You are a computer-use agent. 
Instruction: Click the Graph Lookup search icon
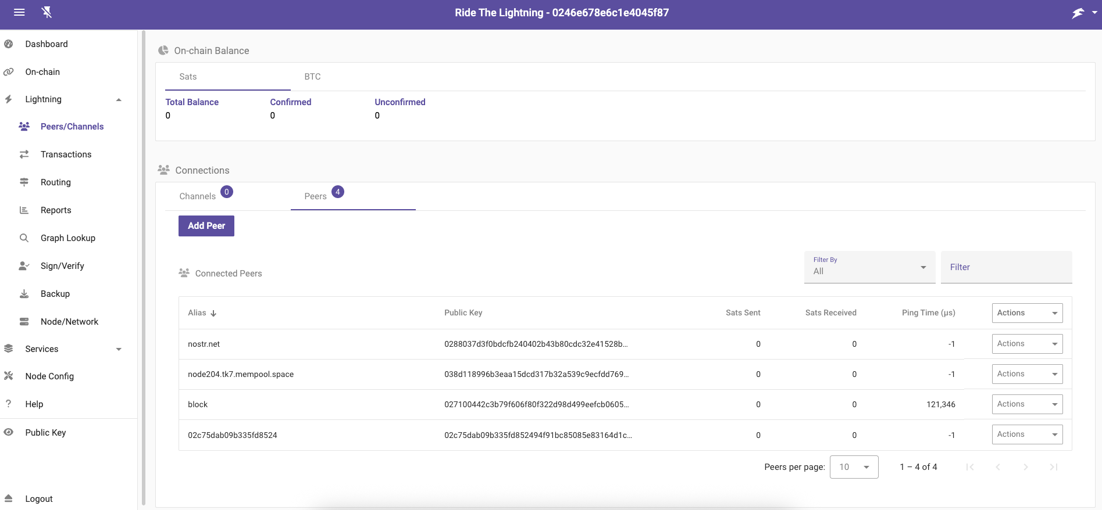(x=24, y=238)
